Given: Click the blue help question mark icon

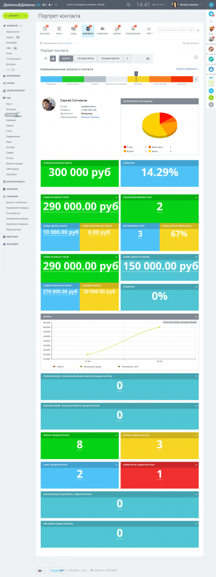Looking at the screenshot, I should coord(211,5).
